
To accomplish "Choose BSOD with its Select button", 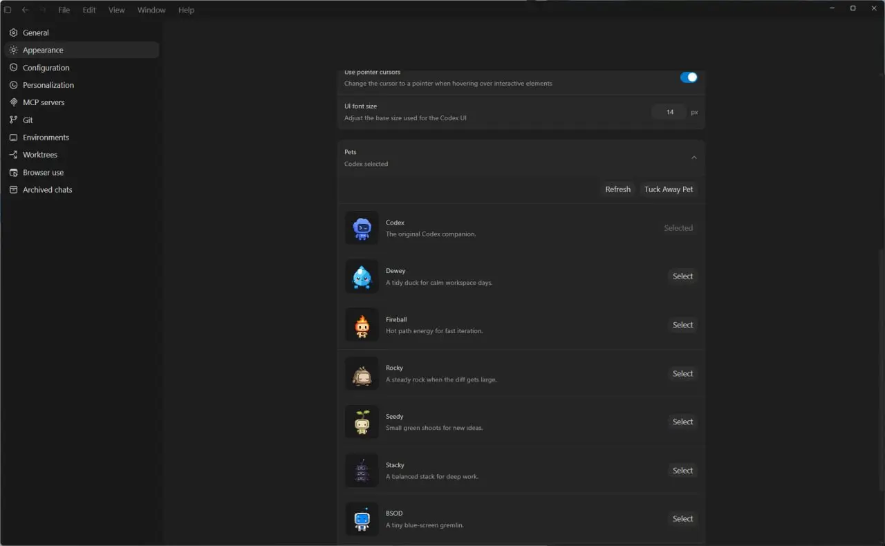I will [x=683, y=519].
